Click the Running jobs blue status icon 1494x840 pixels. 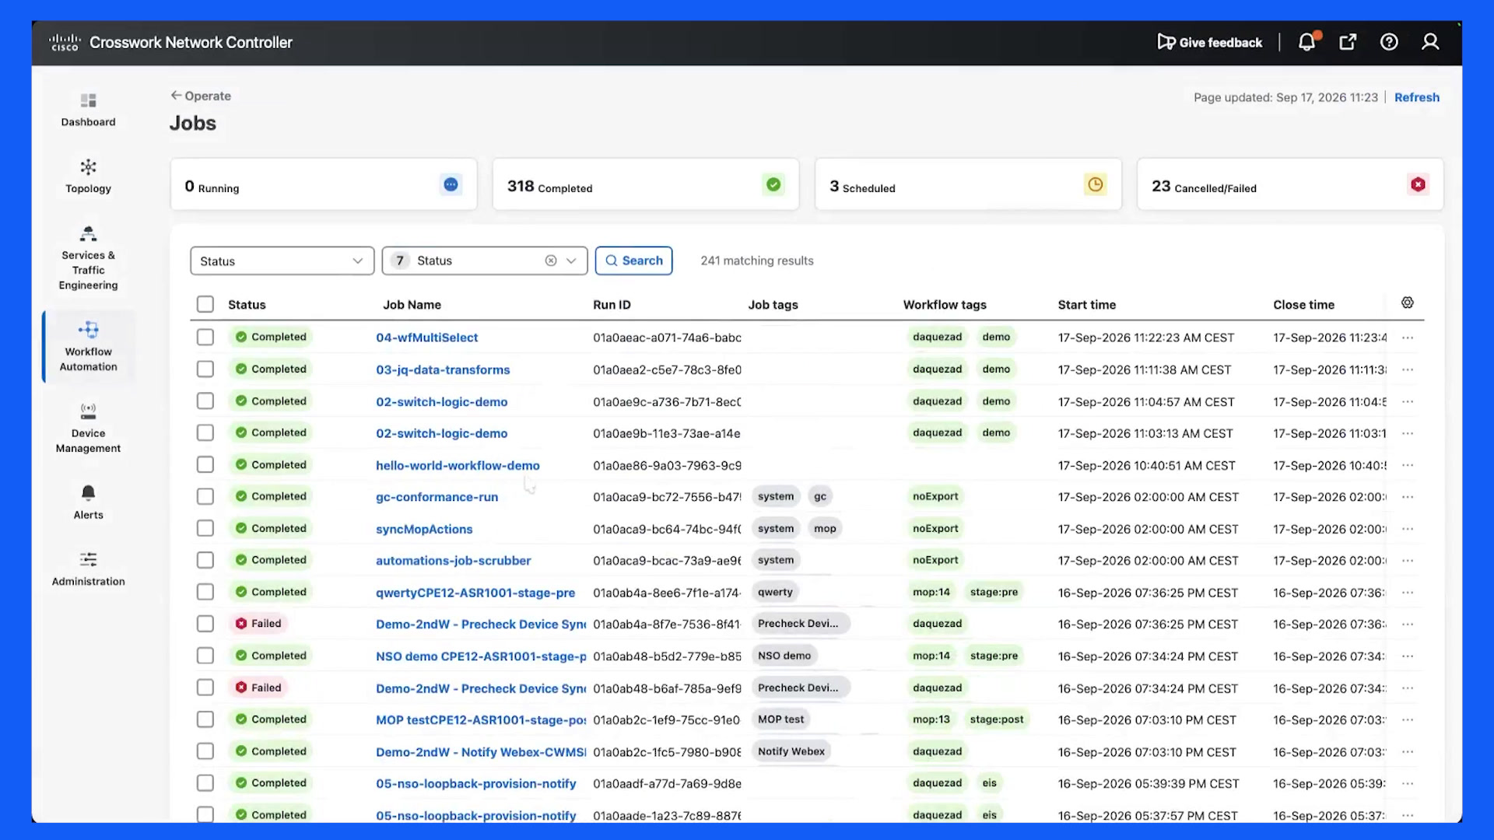click(x=451, y=184)
